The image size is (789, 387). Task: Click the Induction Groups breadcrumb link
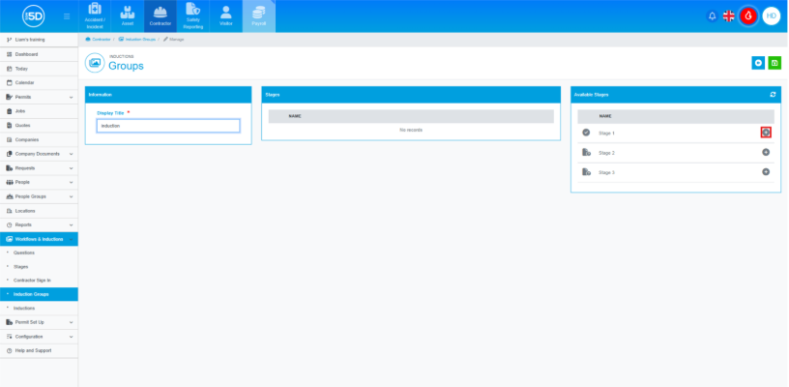[x=137, y=39]
